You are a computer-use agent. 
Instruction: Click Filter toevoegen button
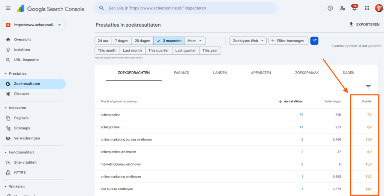click(288, 41)
